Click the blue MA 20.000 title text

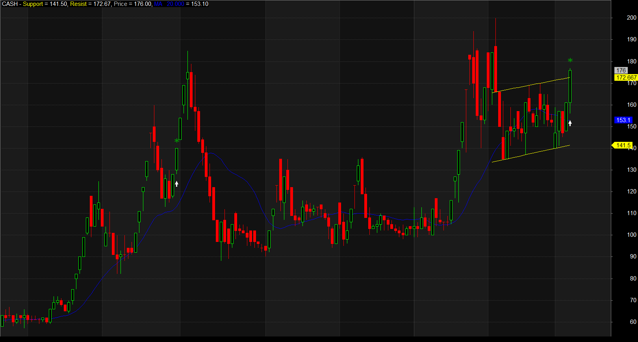click(x=169, y=4)
